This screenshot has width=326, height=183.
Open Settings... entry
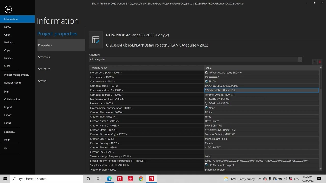point(9,132)
